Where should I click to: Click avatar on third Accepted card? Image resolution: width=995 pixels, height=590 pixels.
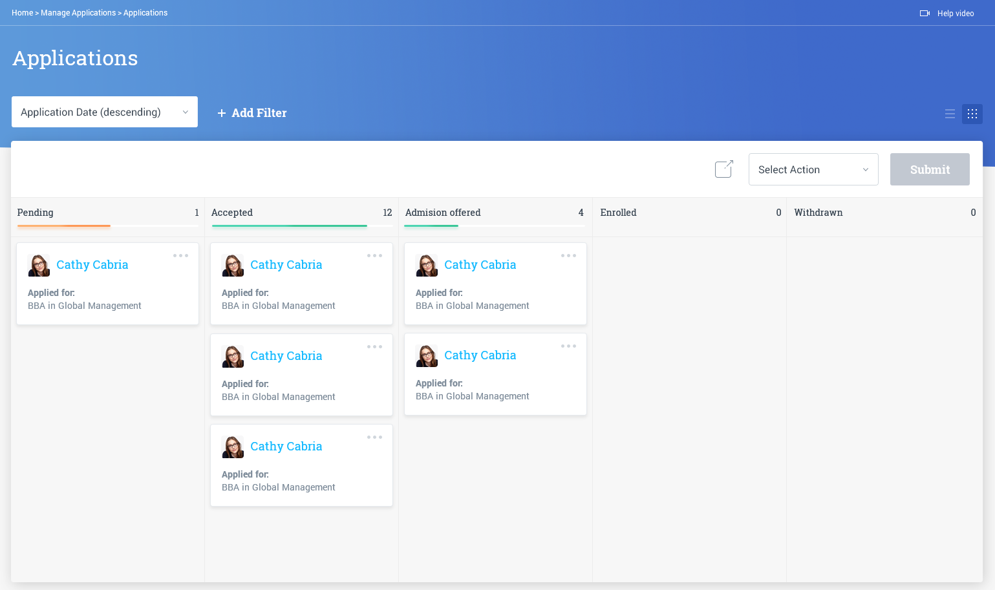point(233,447)
